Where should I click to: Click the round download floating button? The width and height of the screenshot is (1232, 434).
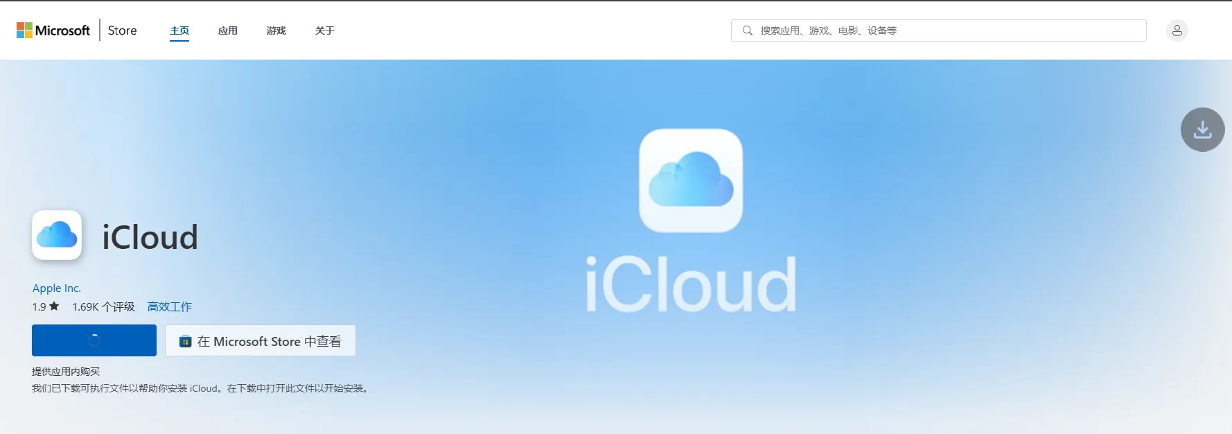click(1202, 130)
